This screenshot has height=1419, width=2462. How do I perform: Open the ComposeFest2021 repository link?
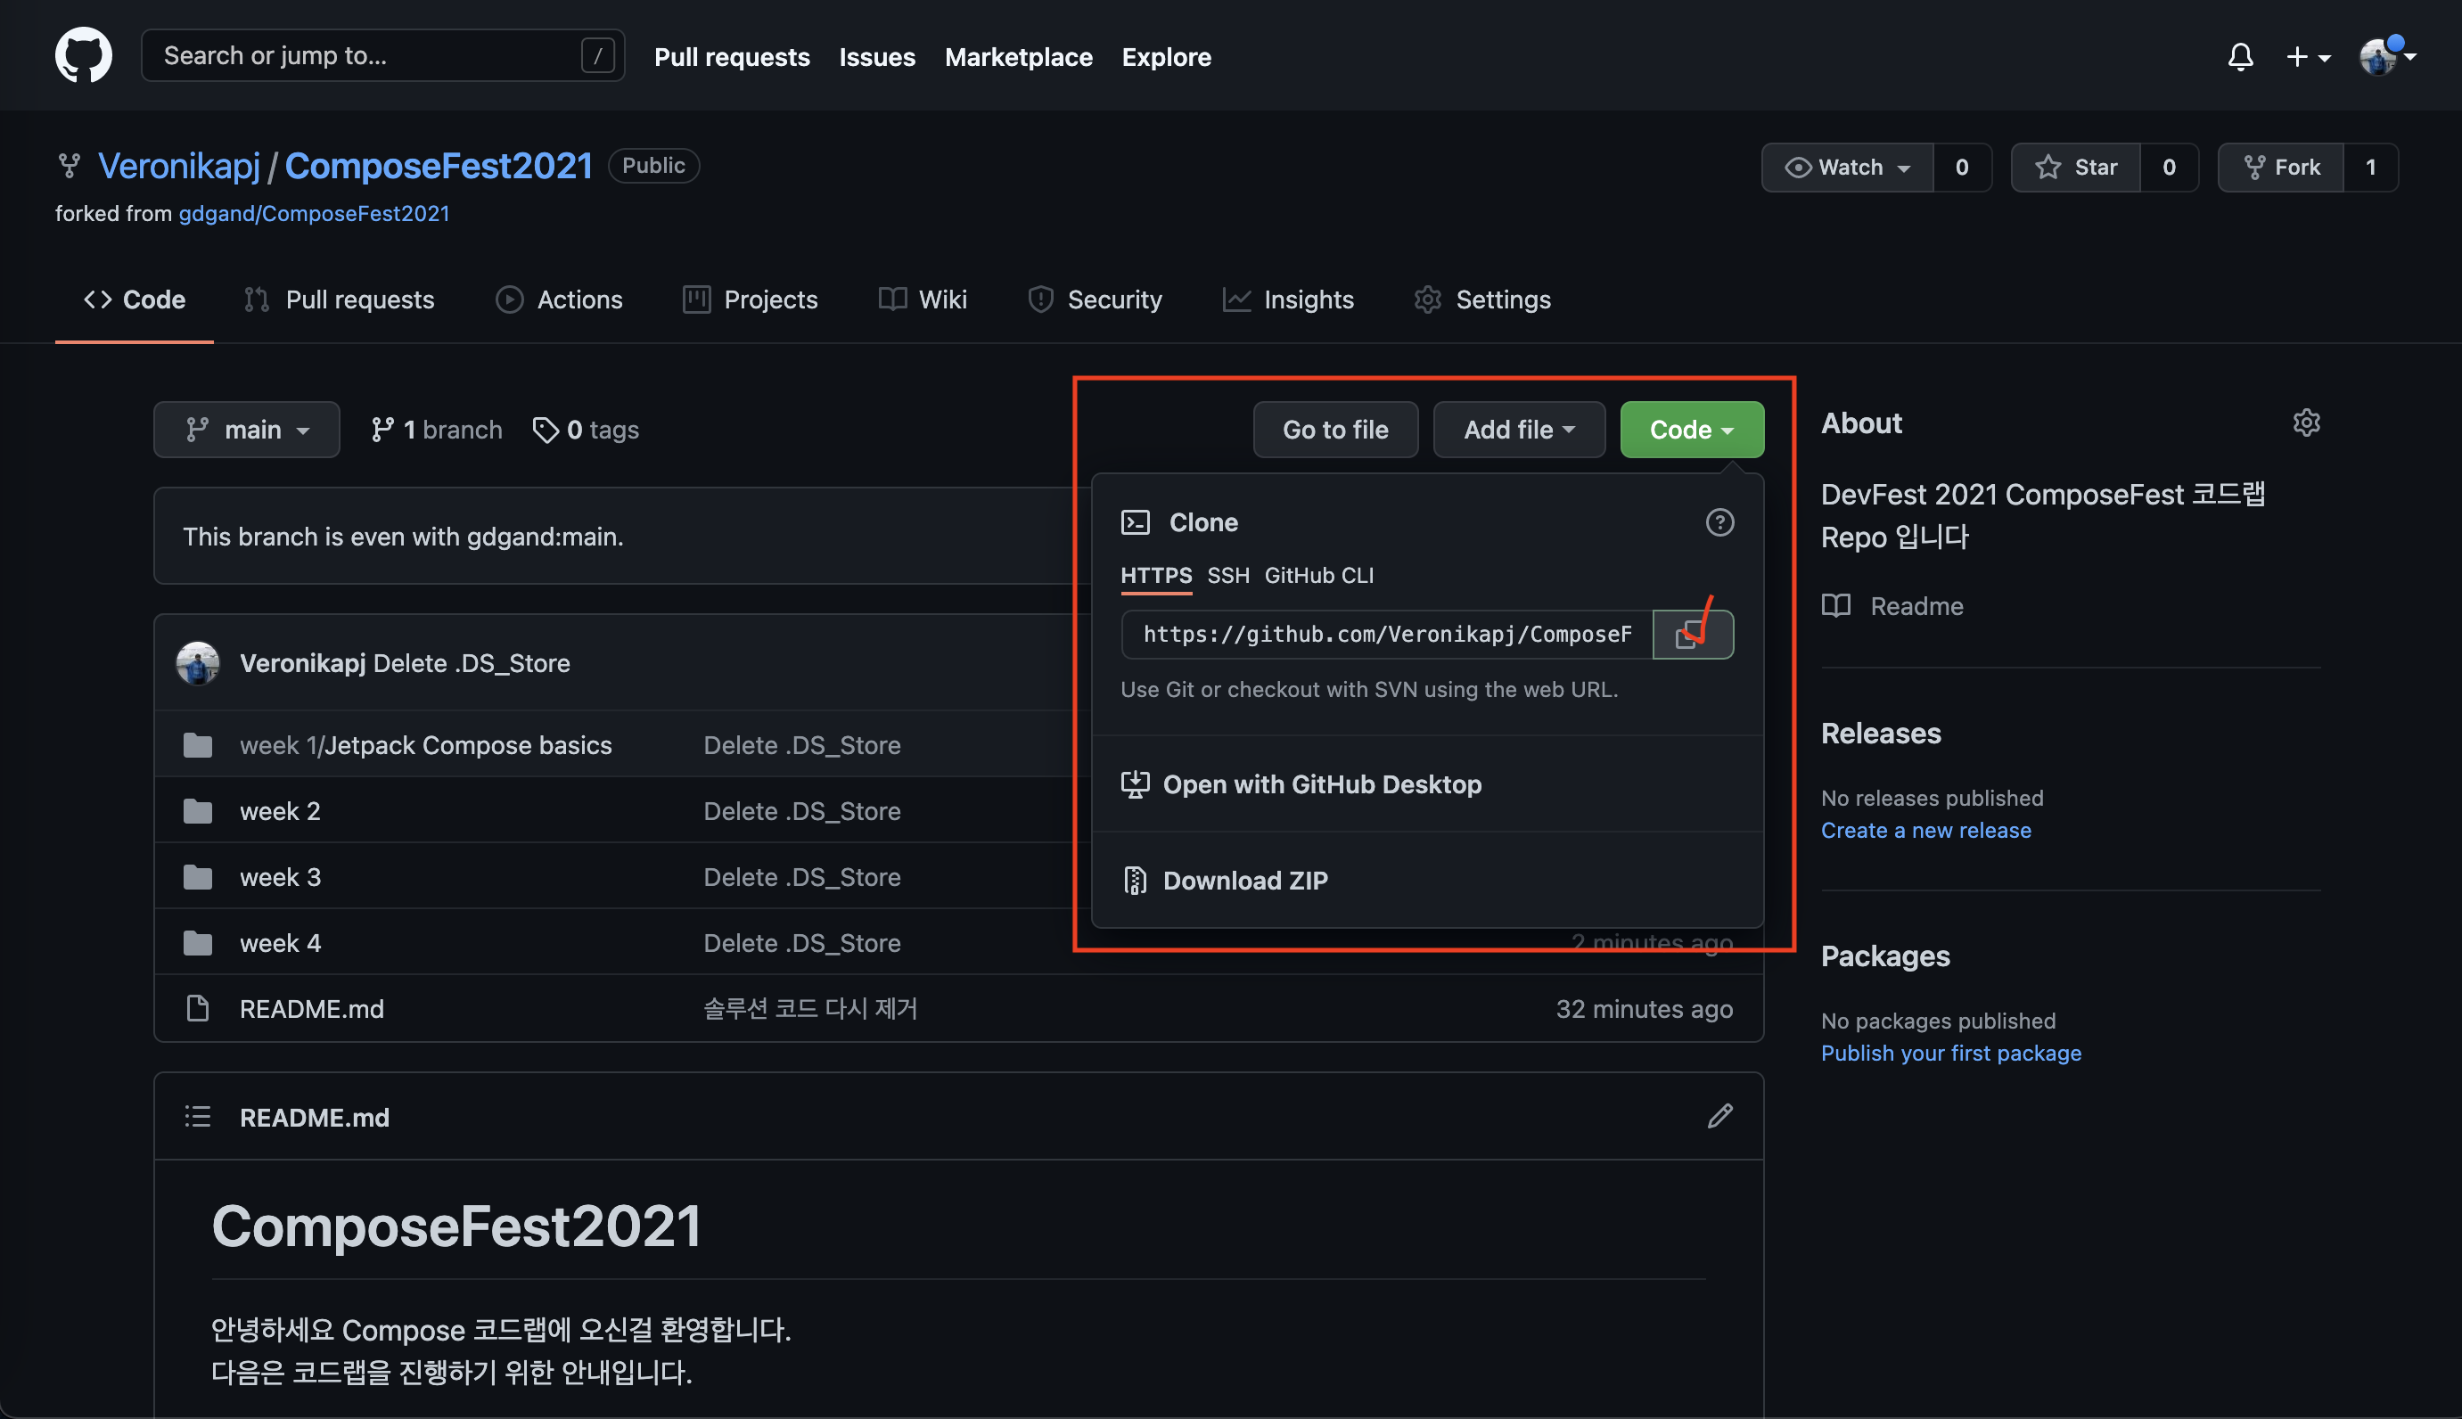point(439,167)
